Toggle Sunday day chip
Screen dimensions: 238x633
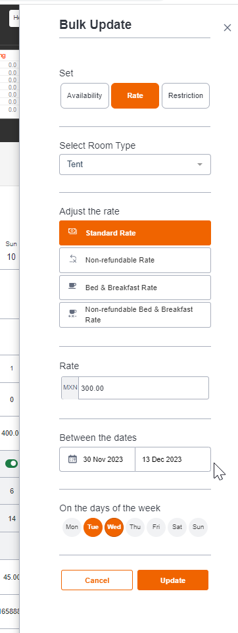click(198, 527)
